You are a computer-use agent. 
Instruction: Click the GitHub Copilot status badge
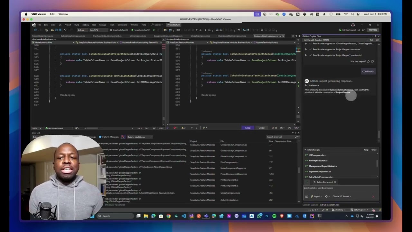click(347, 30)
